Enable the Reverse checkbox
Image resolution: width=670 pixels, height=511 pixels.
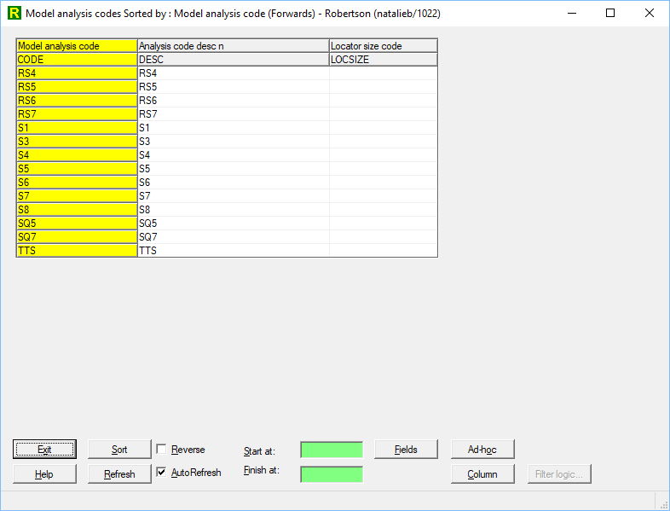click(162, 450)
